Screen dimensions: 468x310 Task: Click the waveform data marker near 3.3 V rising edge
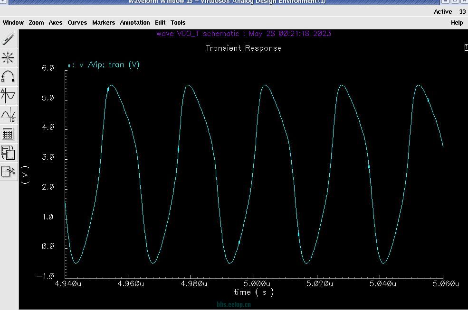(x=179, y=149)
